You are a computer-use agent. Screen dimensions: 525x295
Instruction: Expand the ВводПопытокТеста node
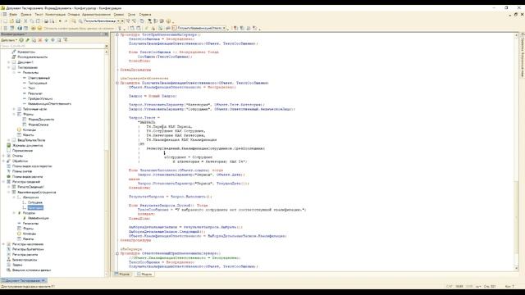click(9, 140)
